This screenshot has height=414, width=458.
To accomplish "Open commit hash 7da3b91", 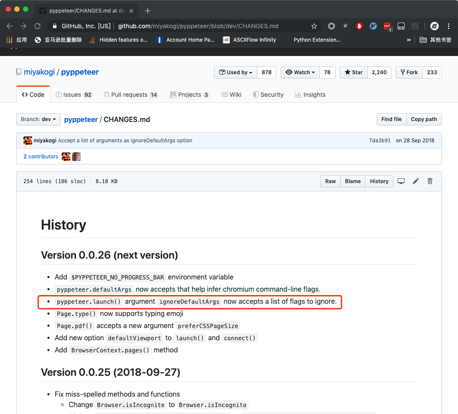I will pyautogui.click(x=380, y=140).
